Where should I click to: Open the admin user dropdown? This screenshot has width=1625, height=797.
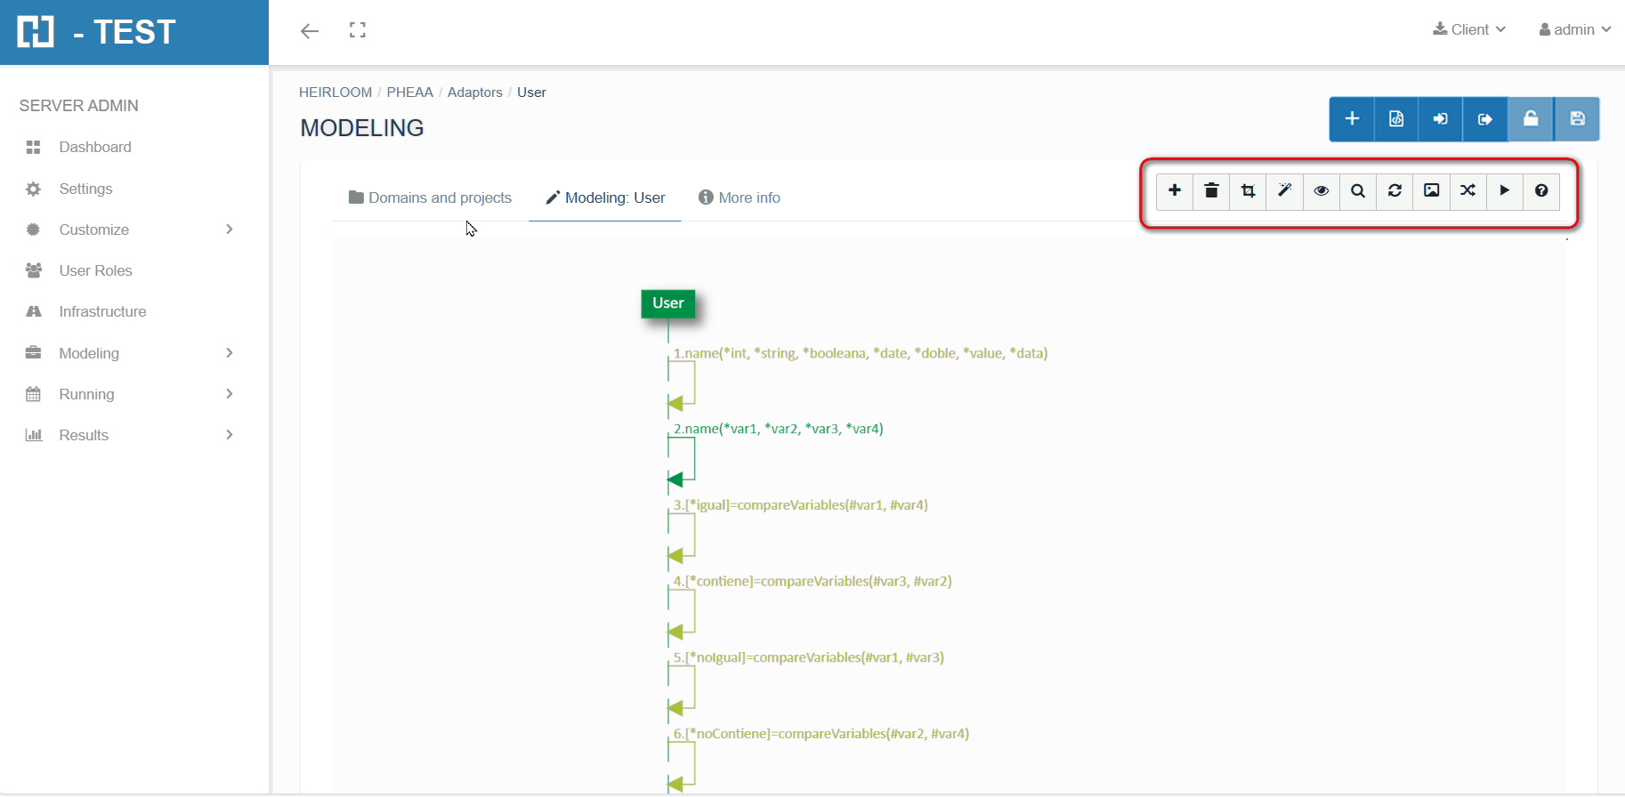tap(1574, 30)
